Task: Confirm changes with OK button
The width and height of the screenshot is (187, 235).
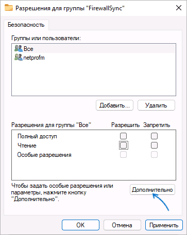Action: pyautogui.click(x=80, y=225)
